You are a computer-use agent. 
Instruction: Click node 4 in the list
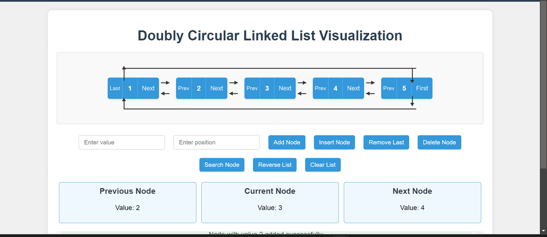coord(335,88)
